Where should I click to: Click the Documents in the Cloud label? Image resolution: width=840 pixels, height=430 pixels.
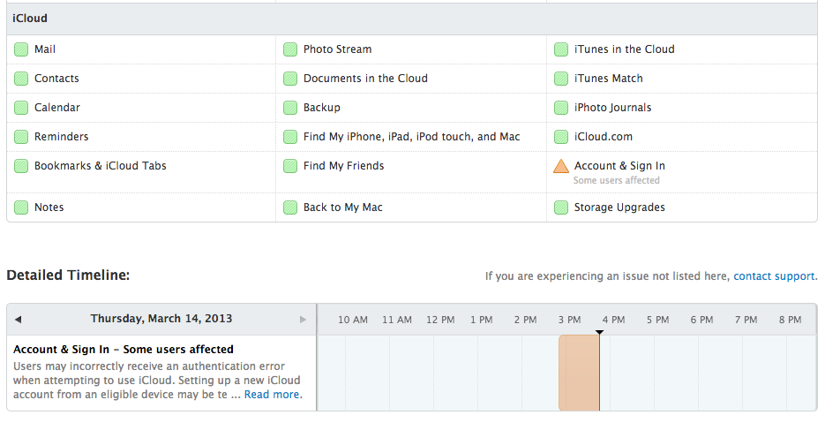[x=365, y=79]
